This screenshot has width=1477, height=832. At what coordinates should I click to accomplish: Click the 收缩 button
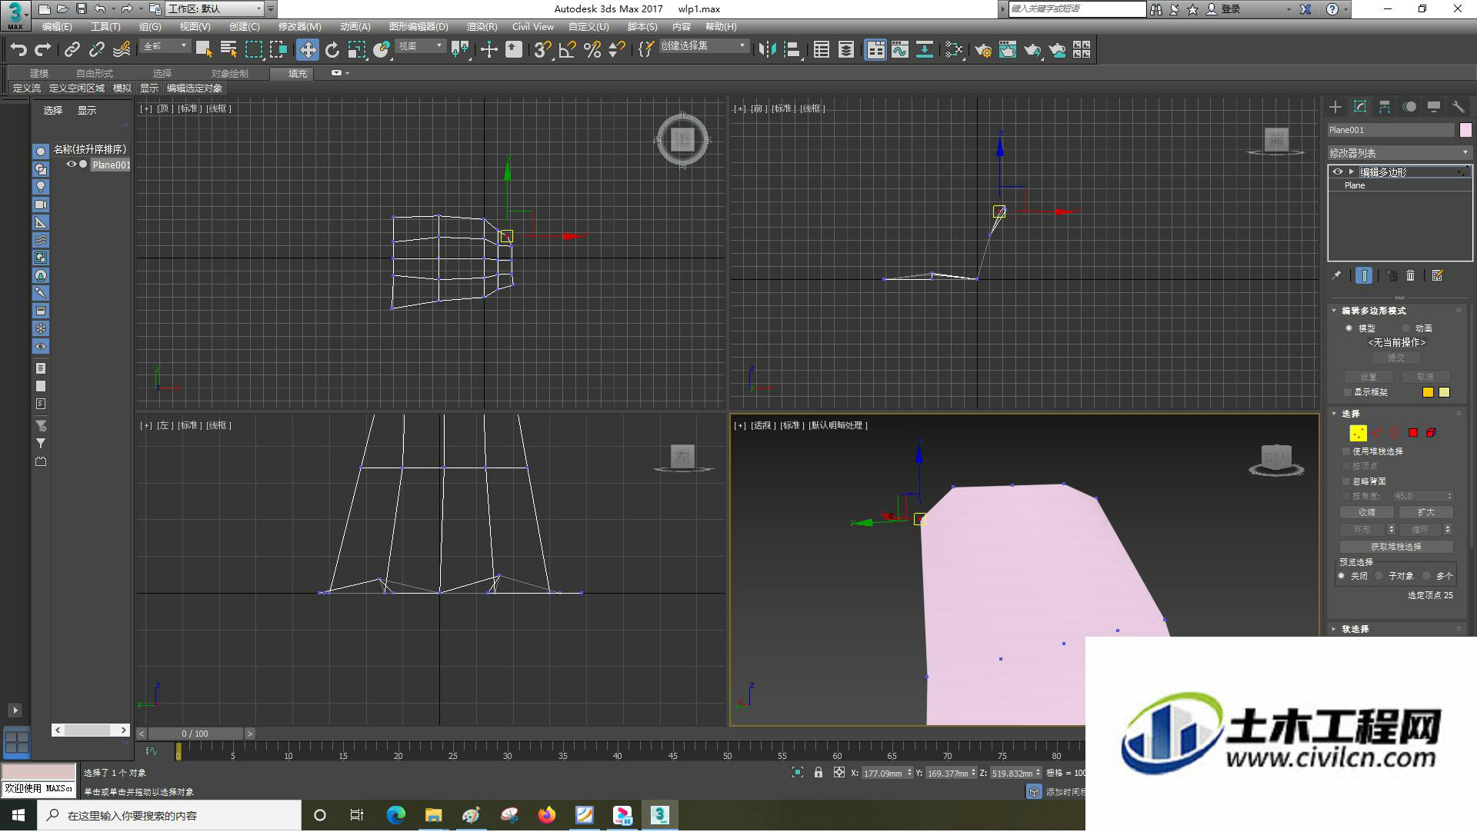tap(1367, 512)
